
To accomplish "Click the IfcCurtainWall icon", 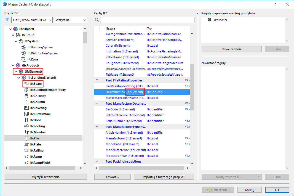I will 26,114.
